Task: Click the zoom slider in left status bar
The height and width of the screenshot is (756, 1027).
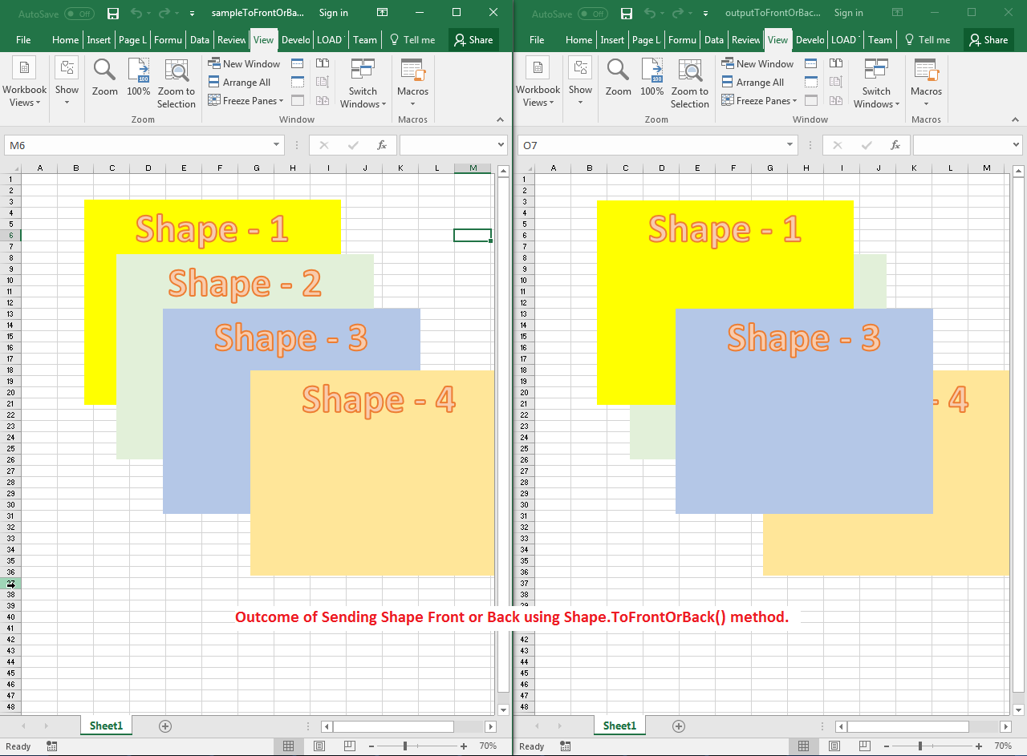Action: click(405, 746)
